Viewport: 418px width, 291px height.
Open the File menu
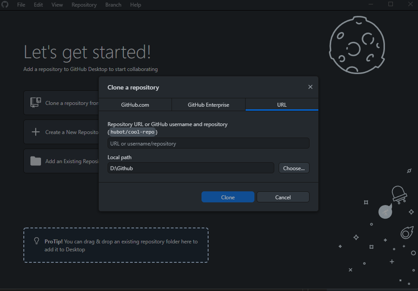tap(21, 5)
